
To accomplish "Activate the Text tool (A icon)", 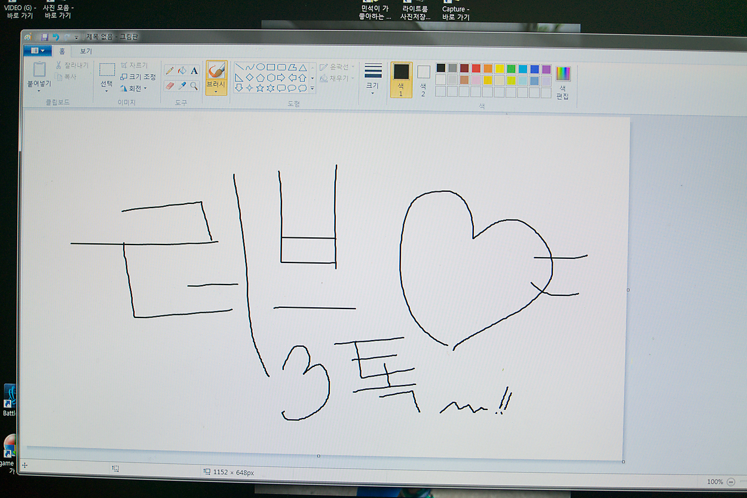I will coord(194,71).
